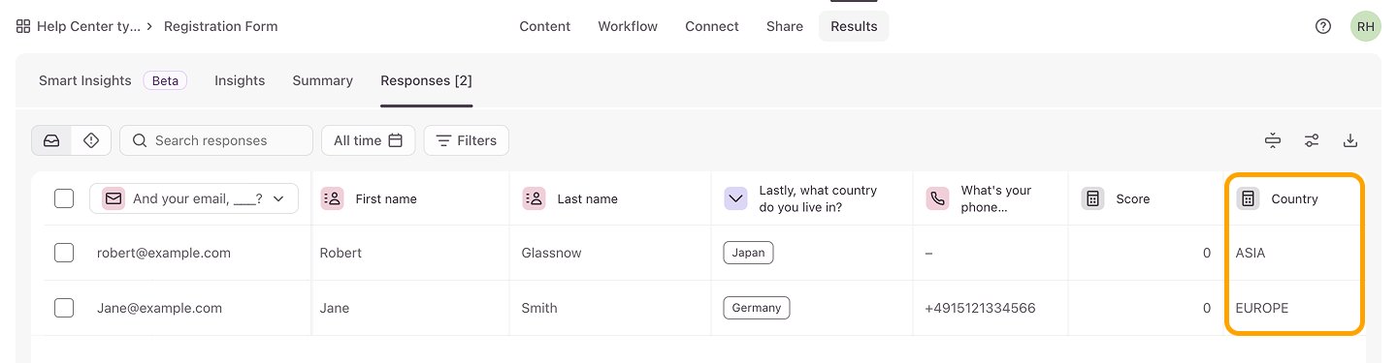1397x363 pixels.
Task: Select the inbox view icon
Action: pyautogui.click(x=51, y=140)
